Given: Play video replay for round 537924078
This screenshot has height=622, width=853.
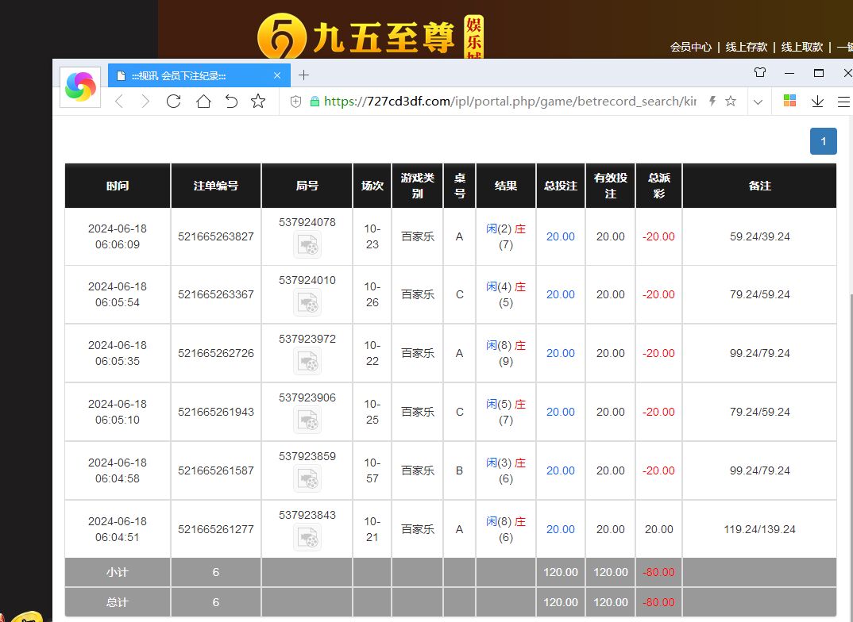Looking at the screenshot, I should (x=307, y=245).
